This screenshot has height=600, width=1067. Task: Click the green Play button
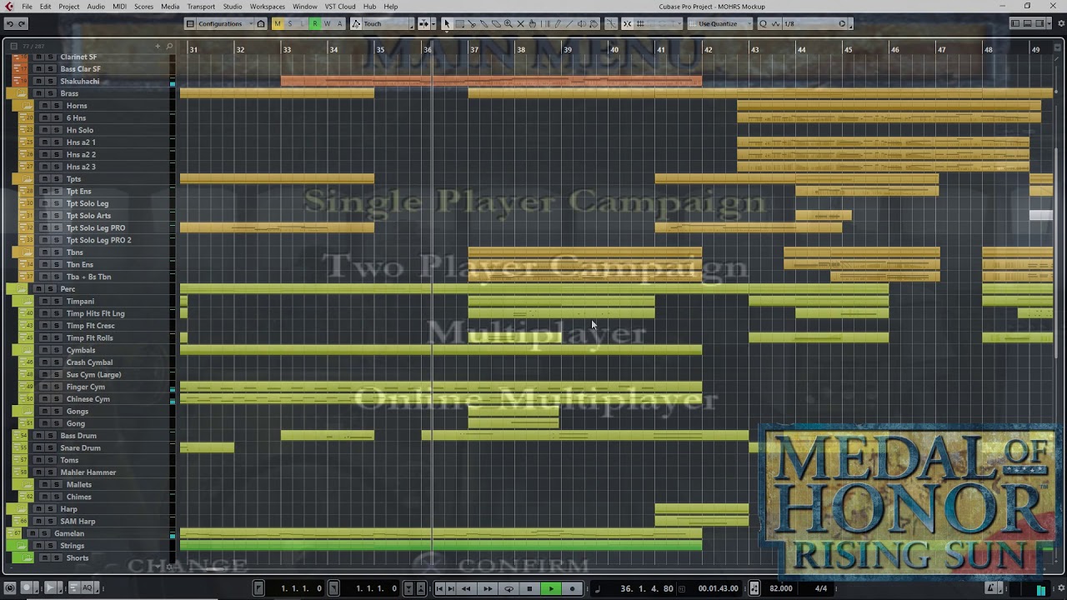(x=551, y=588)
